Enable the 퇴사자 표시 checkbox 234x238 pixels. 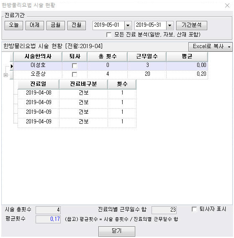(194, 209)
